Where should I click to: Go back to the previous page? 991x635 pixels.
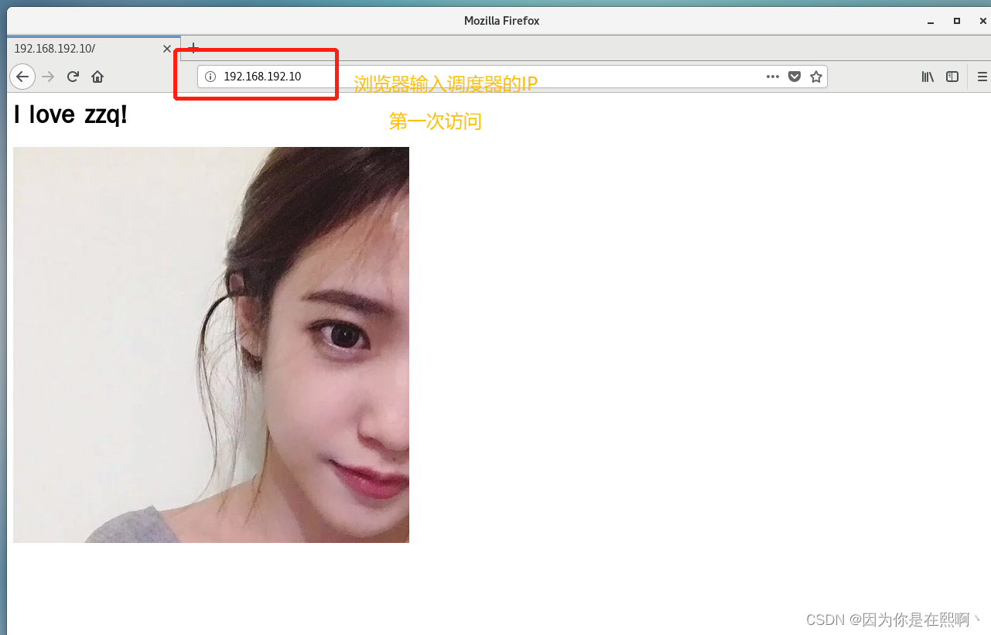coord(22,77)
